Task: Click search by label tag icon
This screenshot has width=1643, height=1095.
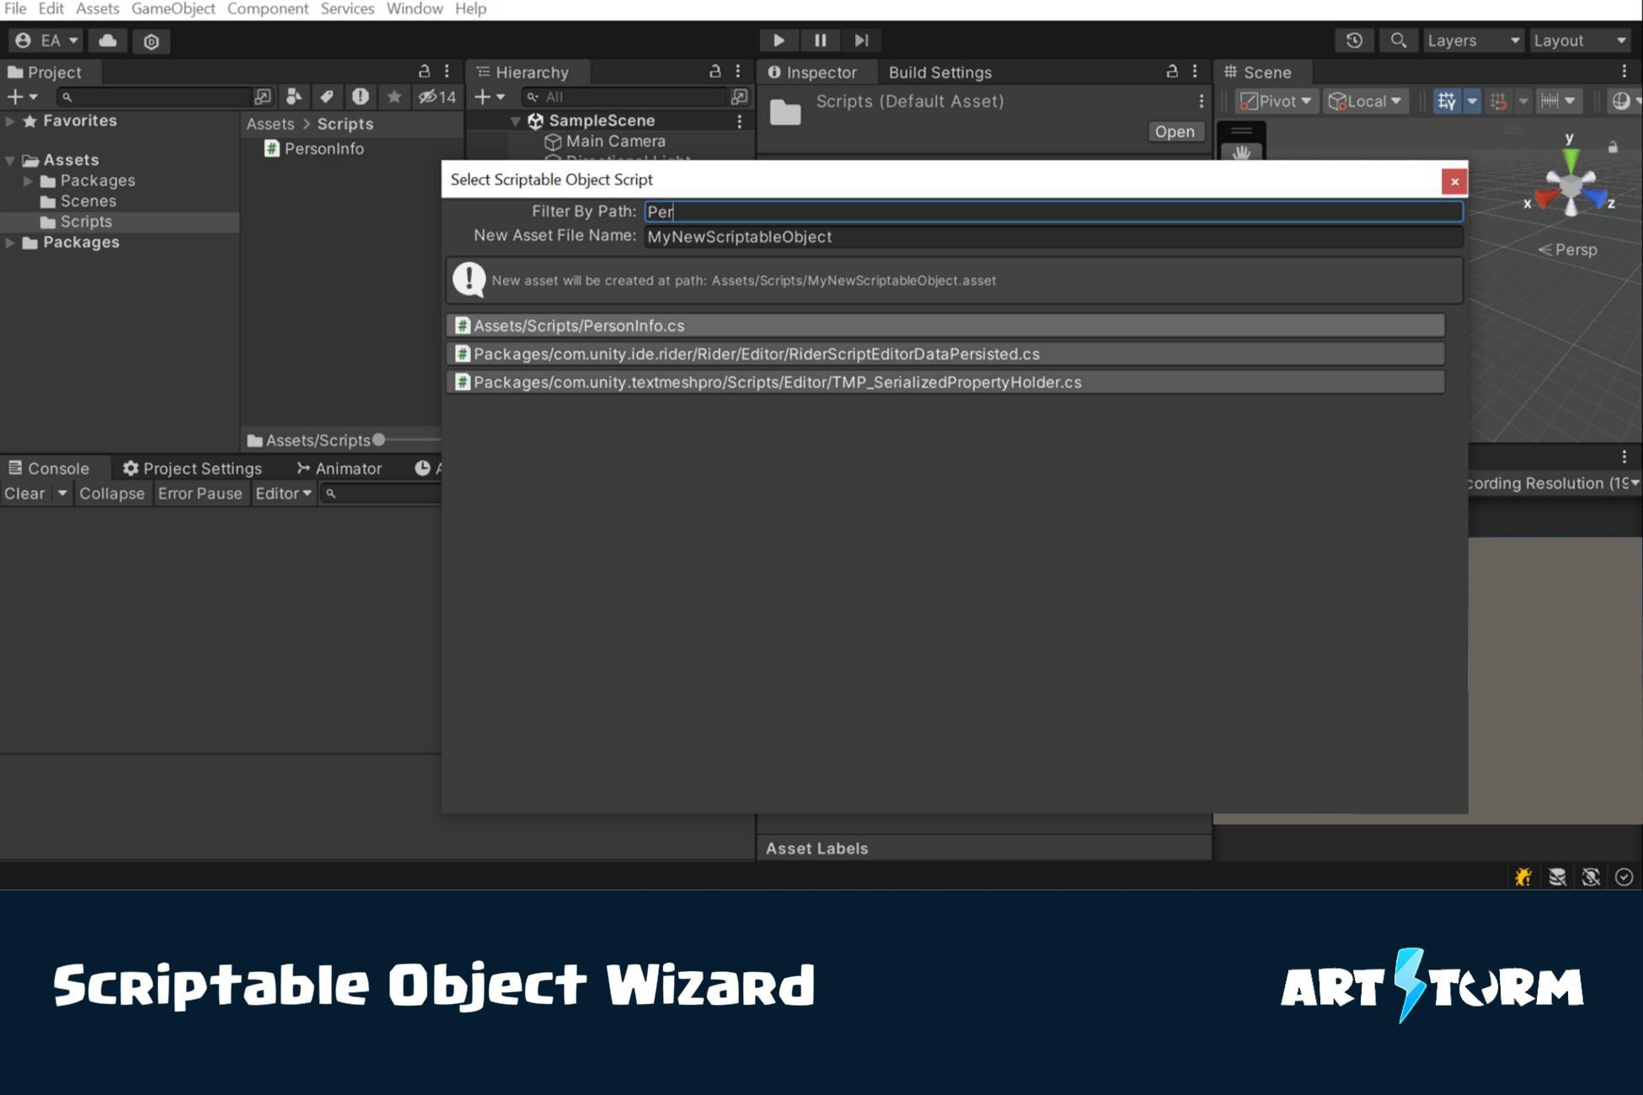Action: point(327,97)
